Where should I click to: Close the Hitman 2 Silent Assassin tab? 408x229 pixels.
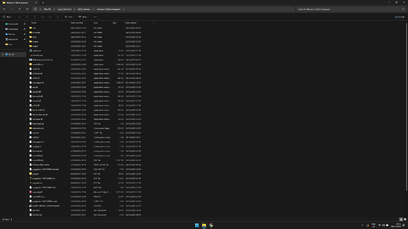36,2
